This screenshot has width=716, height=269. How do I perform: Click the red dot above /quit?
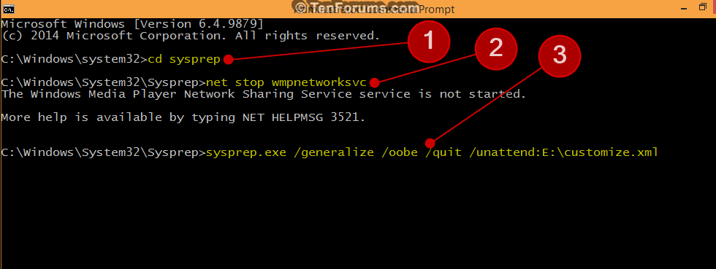point(430,143)
